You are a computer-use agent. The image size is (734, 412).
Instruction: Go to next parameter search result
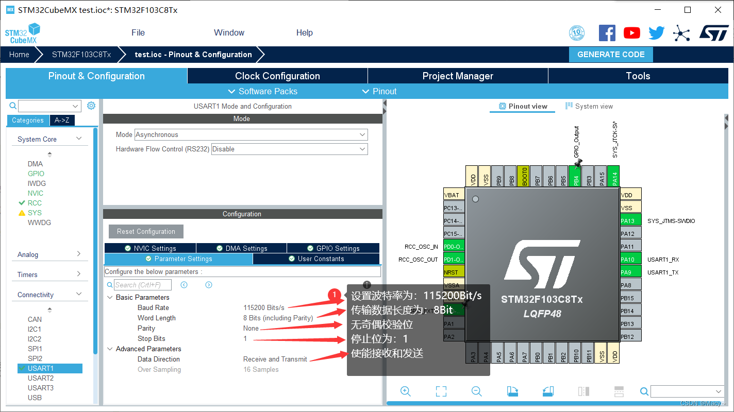(209, 285)
